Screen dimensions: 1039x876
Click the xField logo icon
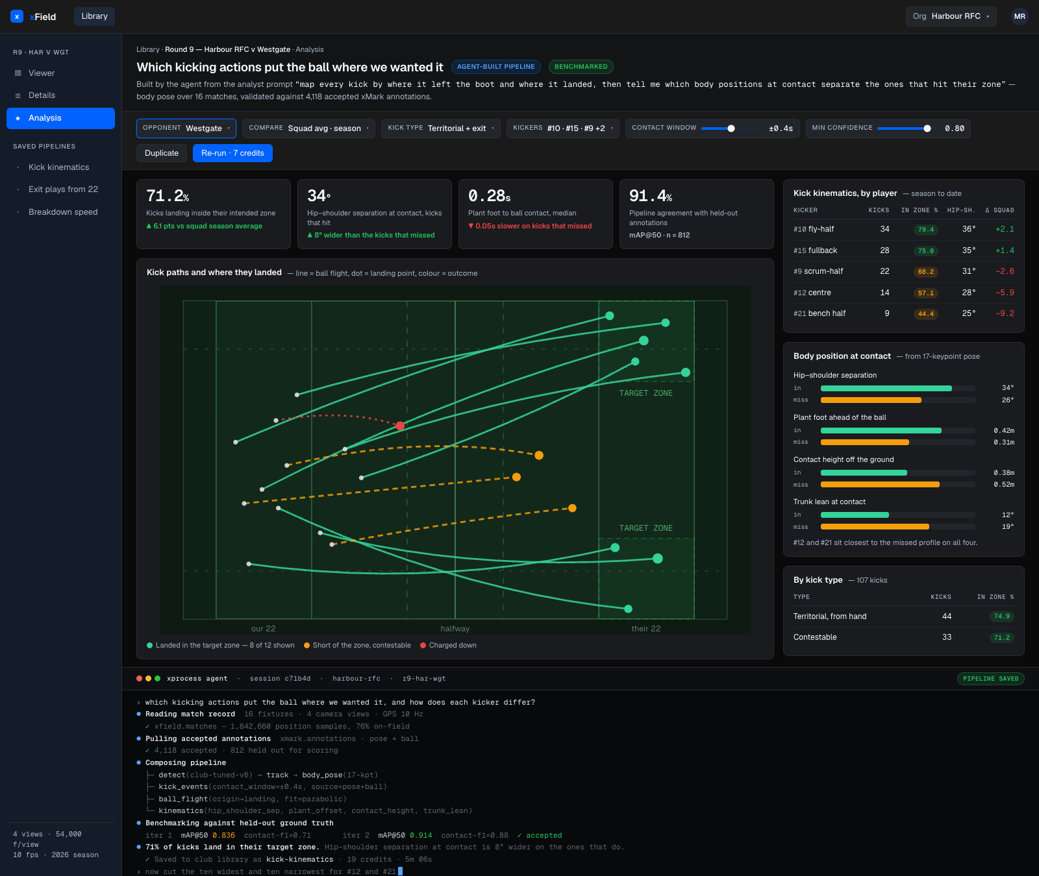17,17
